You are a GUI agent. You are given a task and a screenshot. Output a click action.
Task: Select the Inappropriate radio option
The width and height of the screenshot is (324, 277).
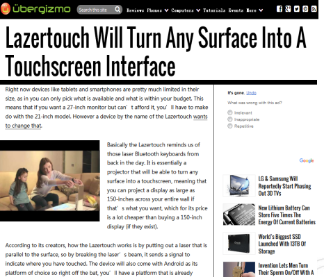tap(229, 119)
